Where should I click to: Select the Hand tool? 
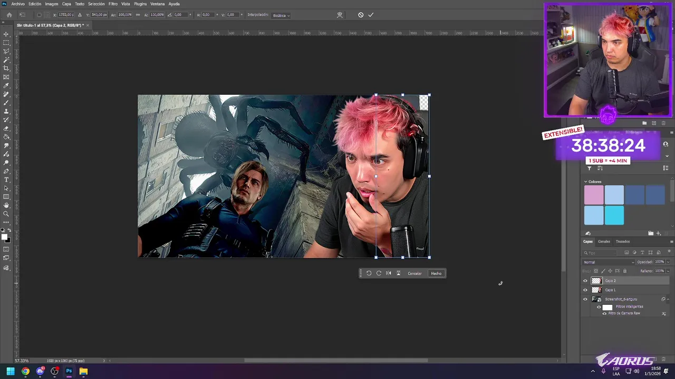point(6,205)
